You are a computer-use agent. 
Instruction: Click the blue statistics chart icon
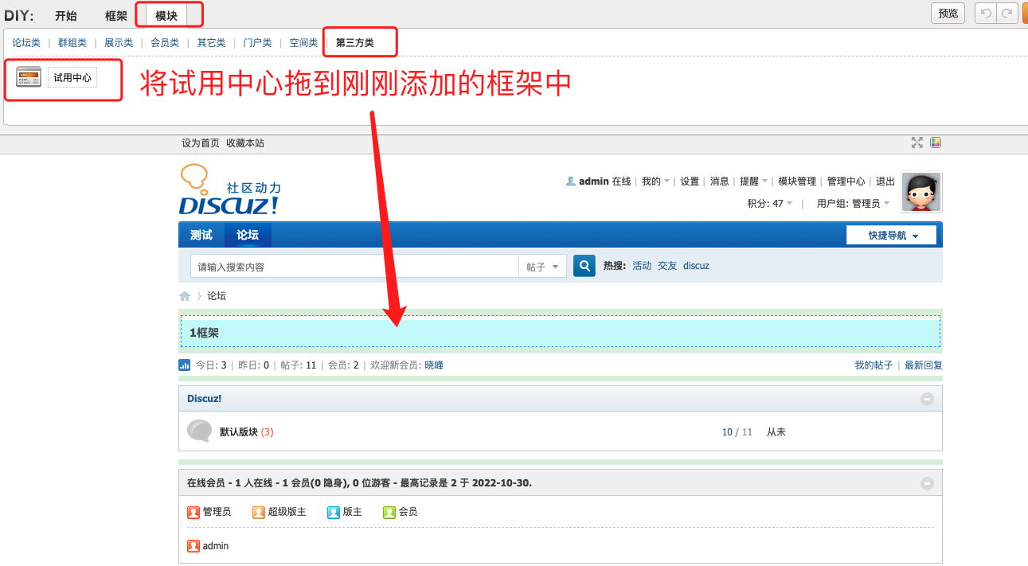point(185,365)
